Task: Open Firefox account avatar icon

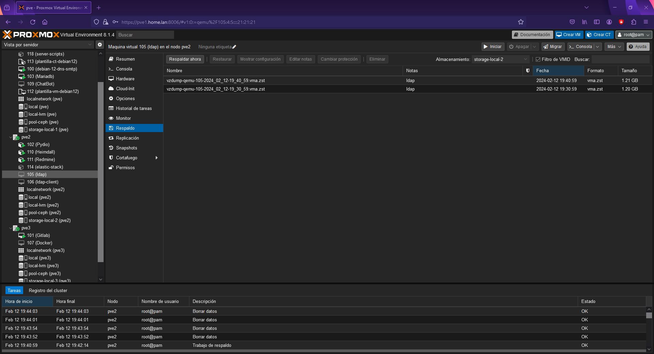Action: [x=609, y=22]
